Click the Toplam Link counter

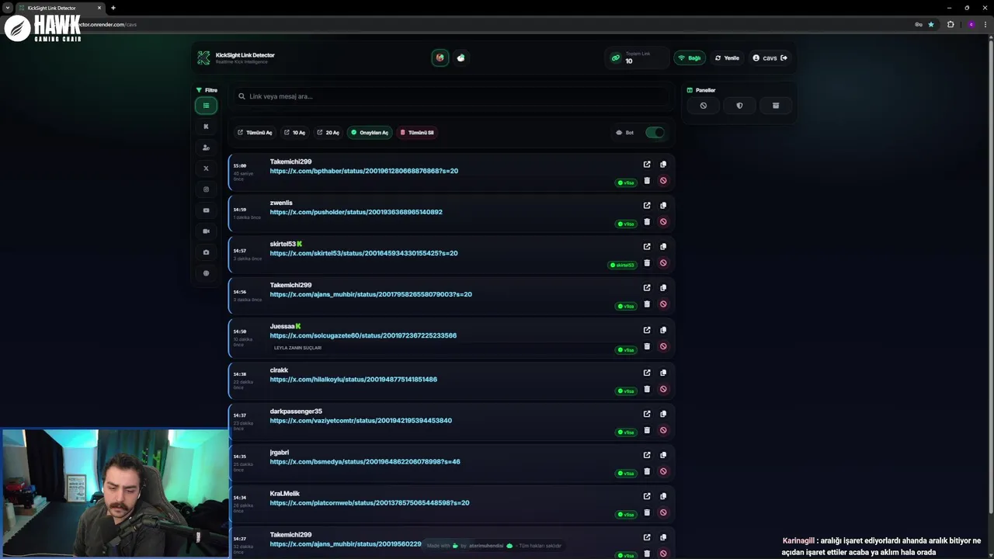tap(637, 57)
